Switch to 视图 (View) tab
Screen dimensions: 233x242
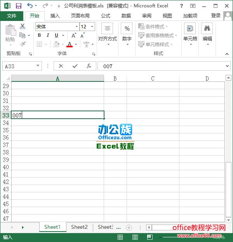pos(167,16)
